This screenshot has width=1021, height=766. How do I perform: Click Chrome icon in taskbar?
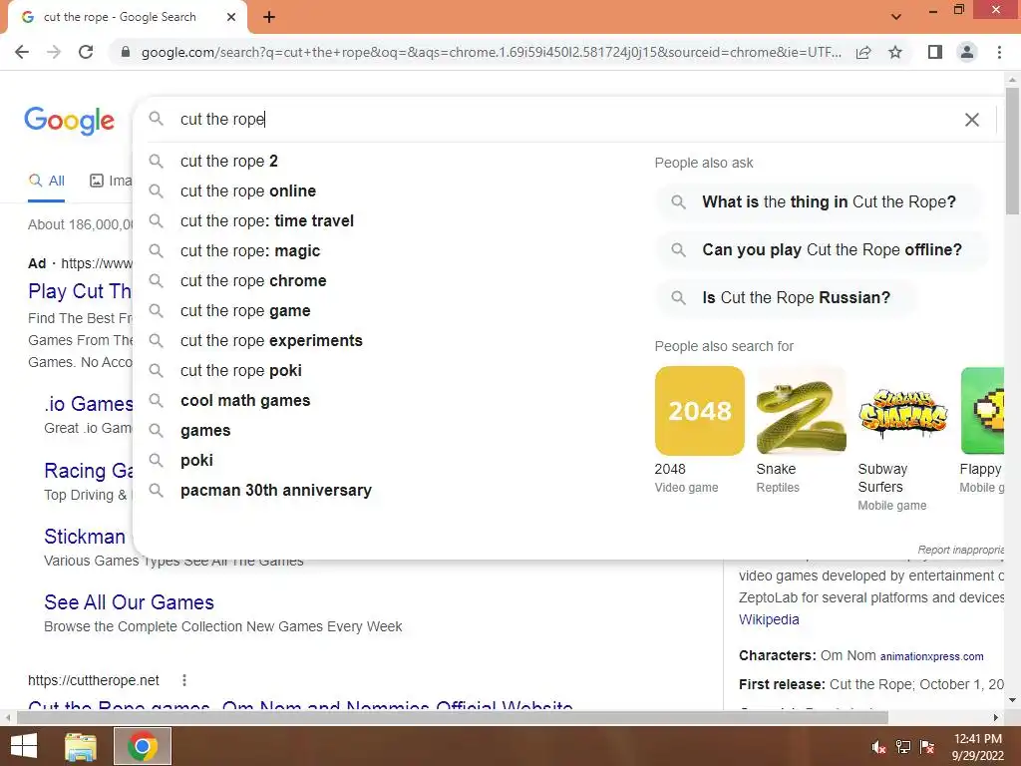pos(143,746)
